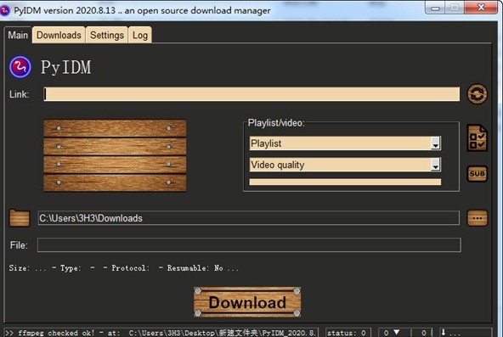This screenshot has width=503, height=337.
Task: Click the browse folder ellipsis button
Action: (477, 218)
